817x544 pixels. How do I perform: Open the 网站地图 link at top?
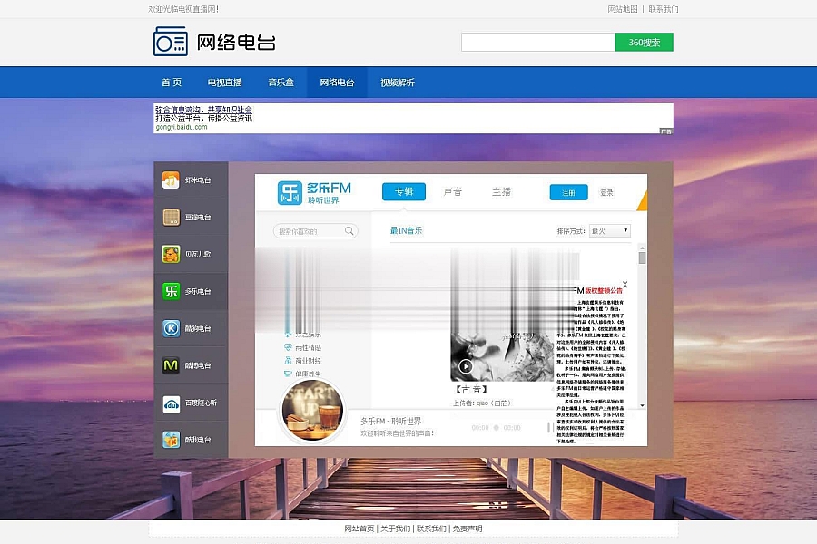(x=623, y=9)
